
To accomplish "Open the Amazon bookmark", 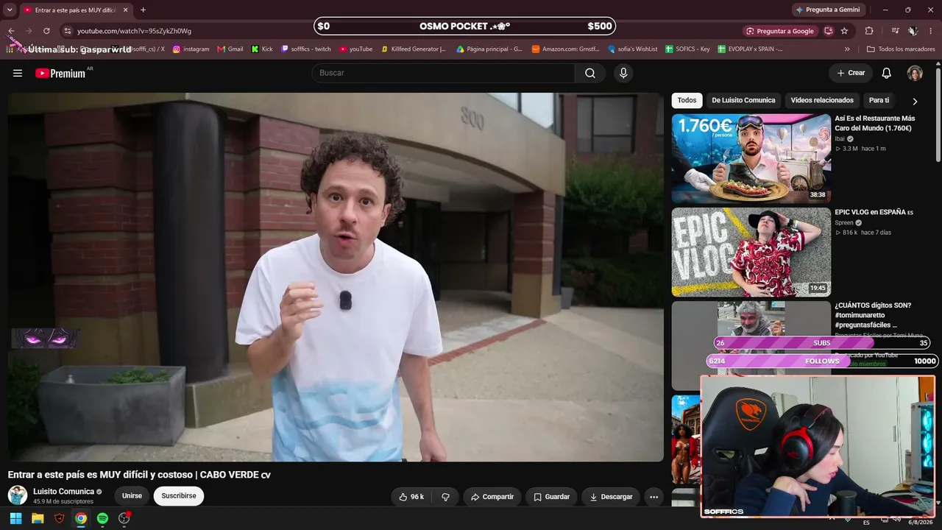I will (566, 49).
